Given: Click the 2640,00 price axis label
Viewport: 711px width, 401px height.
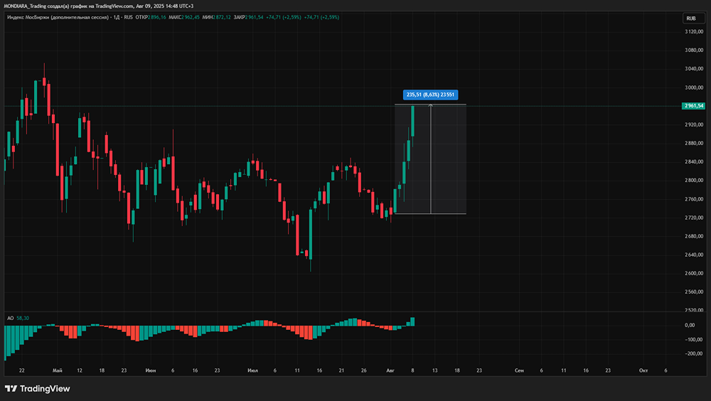Looking at the screenshot, I should pyautogui.click(x=694, y=255).
